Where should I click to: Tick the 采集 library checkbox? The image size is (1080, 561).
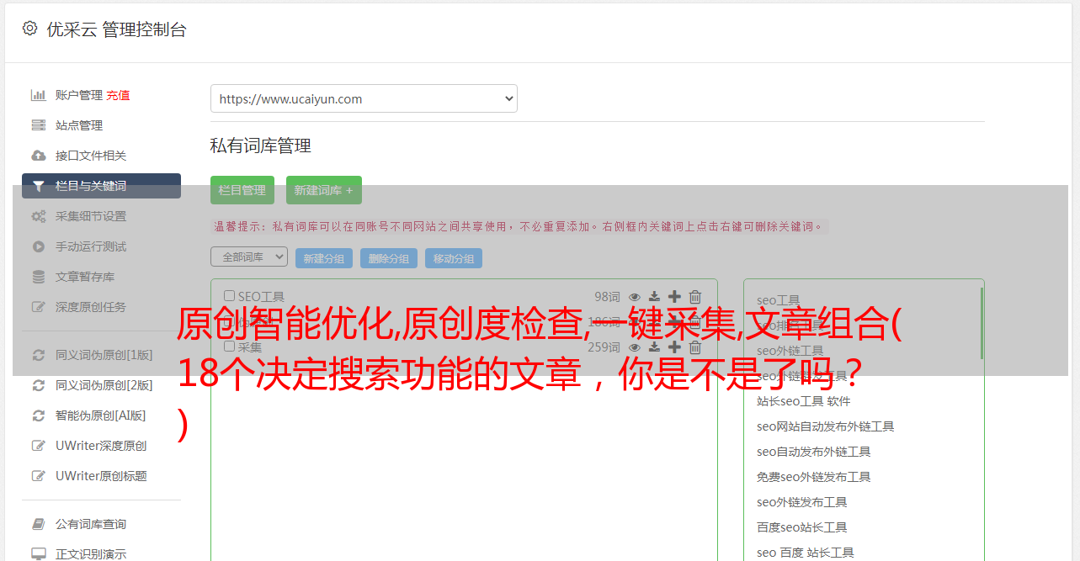click(x=229, y=347)
